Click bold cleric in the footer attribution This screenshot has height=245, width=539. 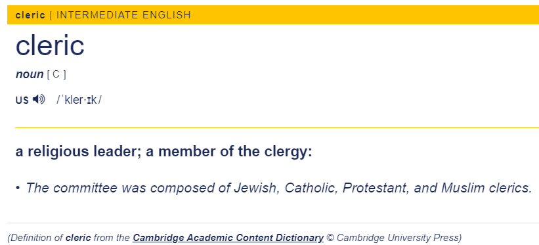[x=78, y=238]
